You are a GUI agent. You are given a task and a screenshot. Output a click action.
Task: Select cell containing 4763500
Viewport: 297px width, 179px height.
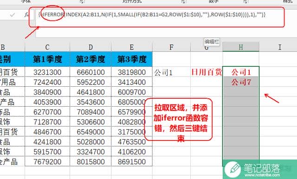pos(132,142)
